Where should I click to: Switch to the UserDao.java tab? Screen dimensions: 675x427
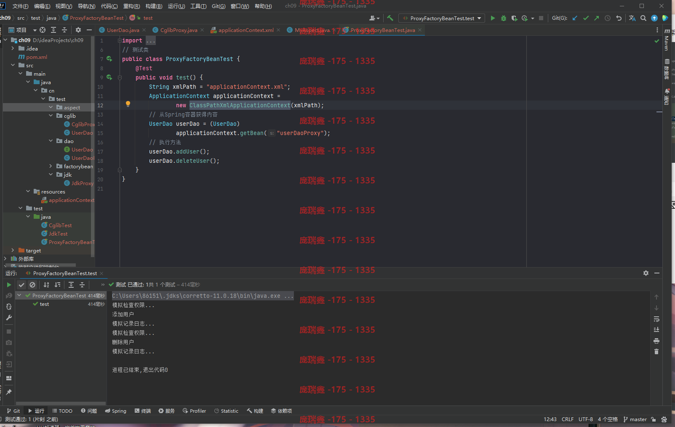[x=123, y=30]
